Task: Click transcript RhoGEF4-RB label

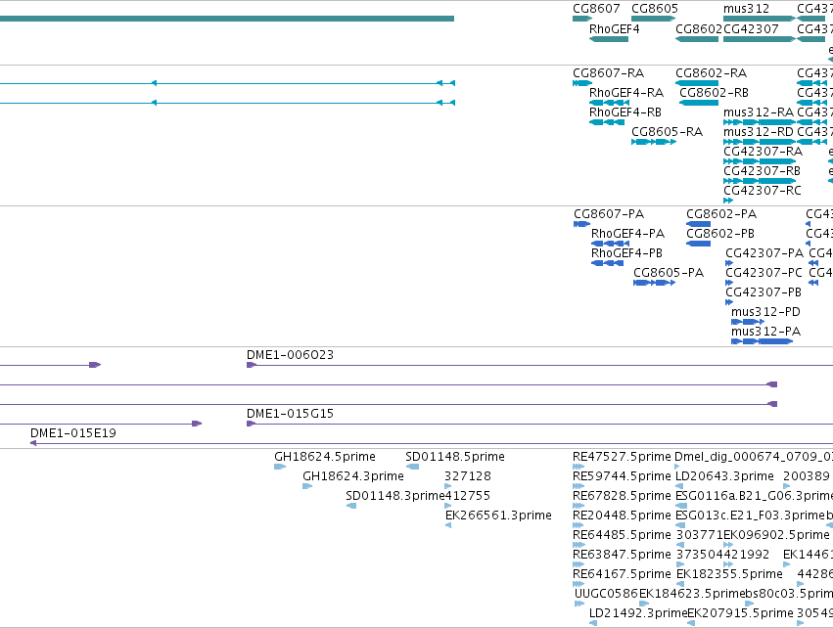Action: point(625,112)
